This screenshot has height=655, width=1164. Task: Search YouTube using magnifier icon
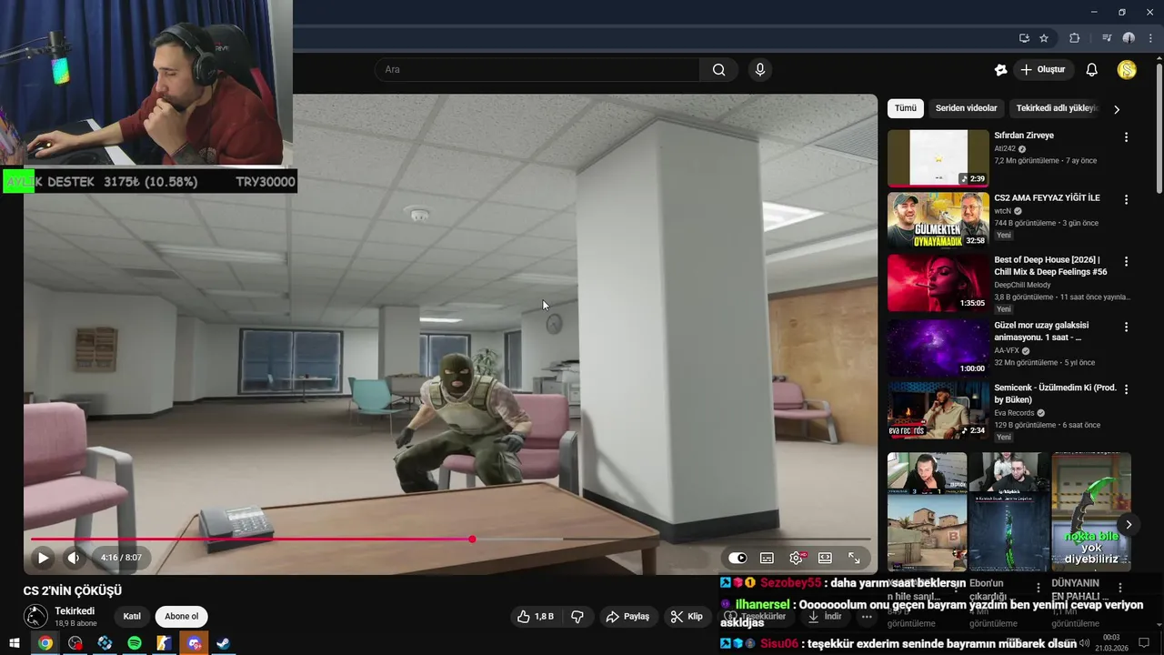(718, 70)
